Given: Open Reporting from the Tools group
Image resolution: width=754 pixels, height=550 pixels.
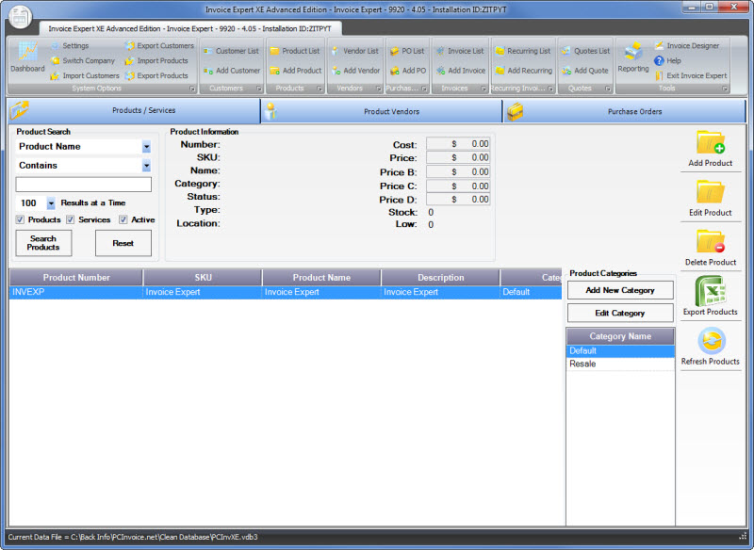Looking at the screenshot, I should (x=633, y=57).
